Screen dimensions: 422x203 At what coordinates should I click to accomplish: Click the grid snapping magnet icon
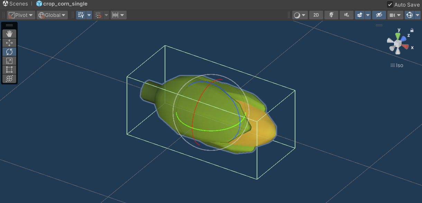click(99, 15)
